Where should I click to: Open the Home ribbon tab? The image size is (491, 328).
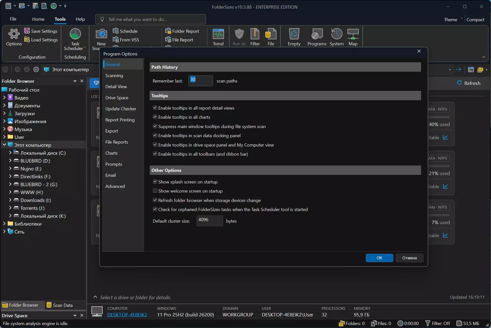pyautogui.click(x=38, y=19)
